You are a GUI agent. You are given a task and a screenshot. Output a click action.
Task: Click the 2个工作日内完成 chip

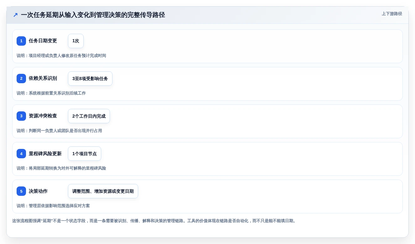89,116
